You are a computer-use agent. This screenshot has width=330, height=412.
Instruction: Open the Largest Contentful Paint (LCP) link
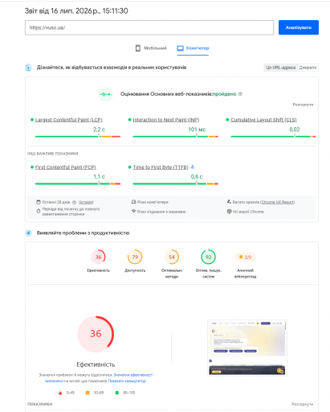pos(69,120)
